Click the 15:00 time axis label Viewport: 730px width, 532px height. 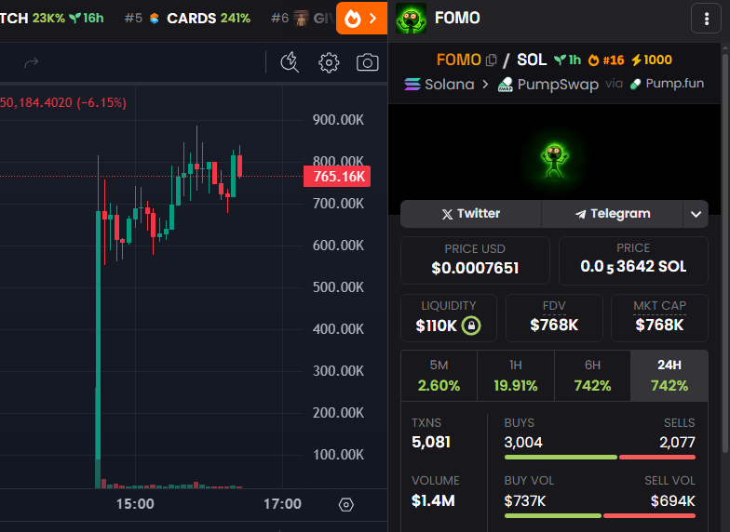tap(135, 504)
